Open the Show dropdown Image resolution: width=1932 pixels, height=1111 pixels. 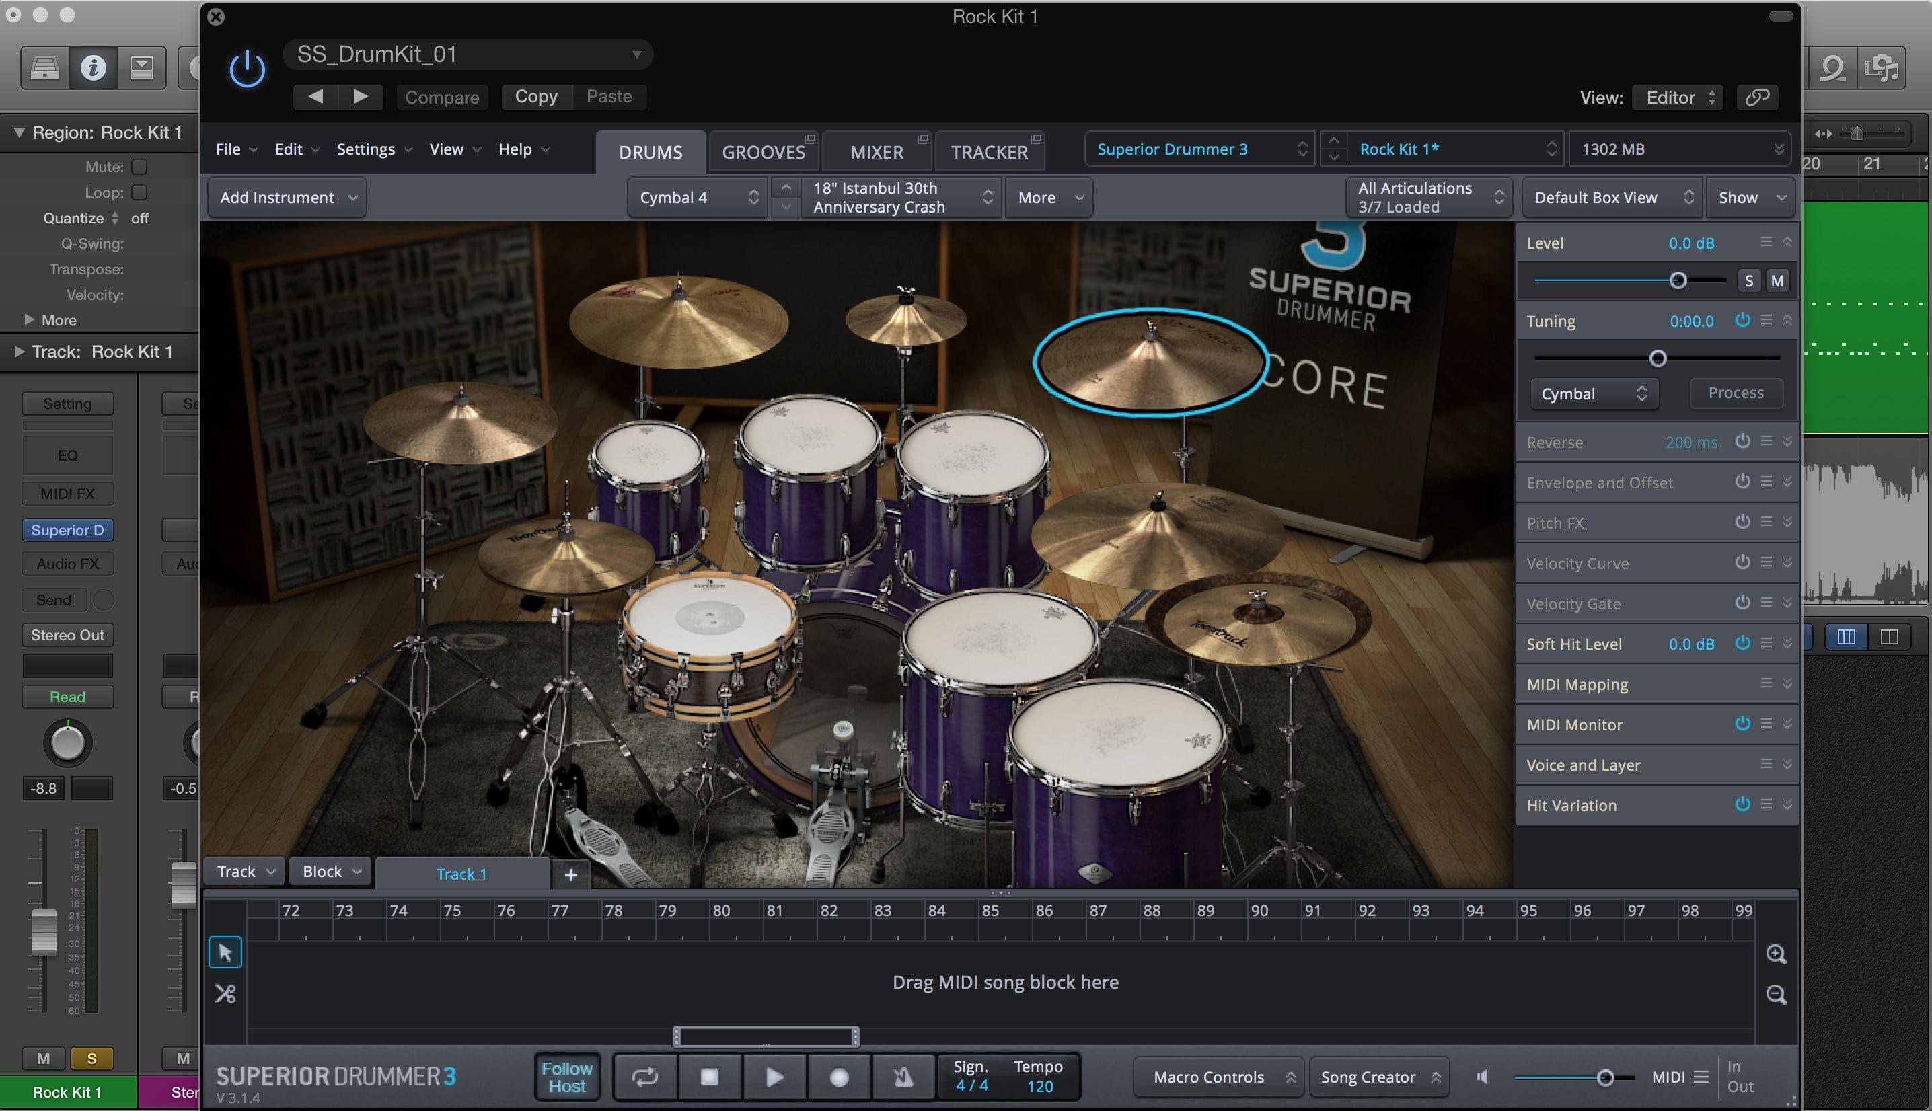pos(1750,198)
